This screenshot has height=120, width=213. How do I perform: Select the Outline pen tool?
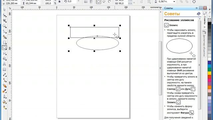4,97
